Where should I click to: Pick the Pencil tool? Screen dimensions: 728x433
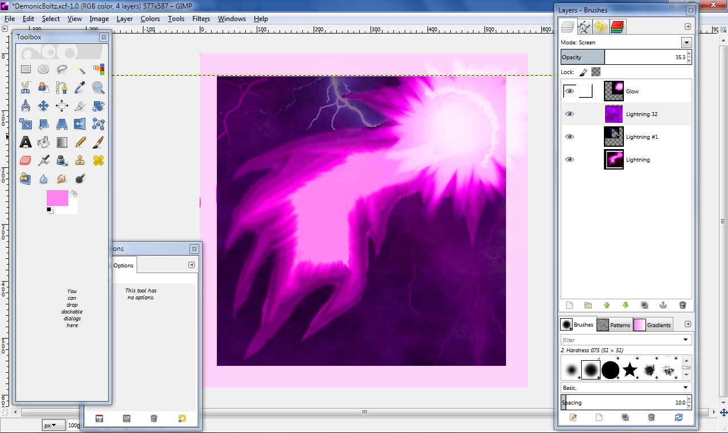coord(80,142)
